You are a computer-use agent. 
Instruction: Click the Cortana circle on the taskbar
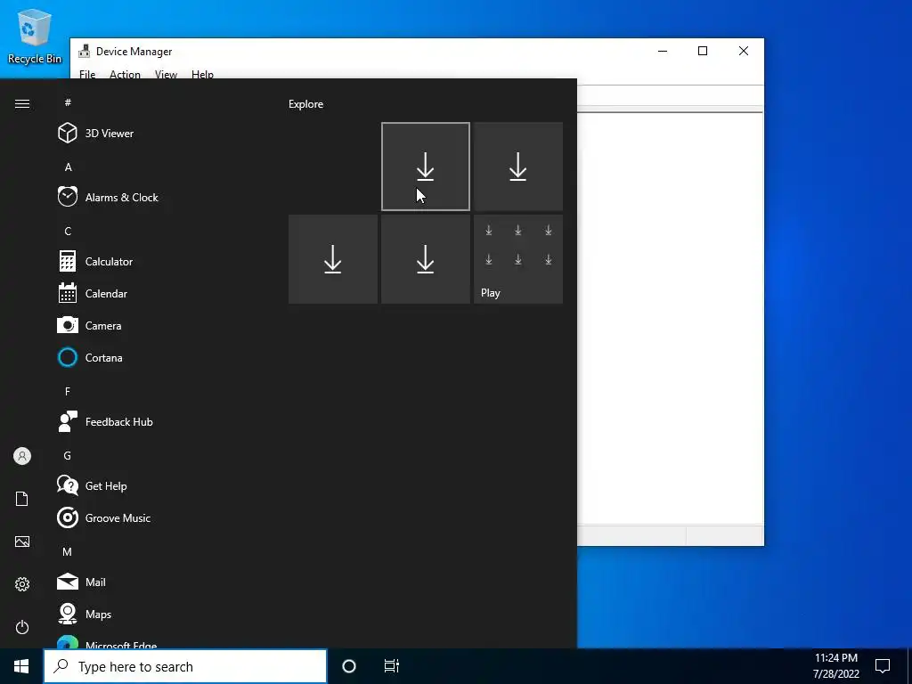point(349,666)
